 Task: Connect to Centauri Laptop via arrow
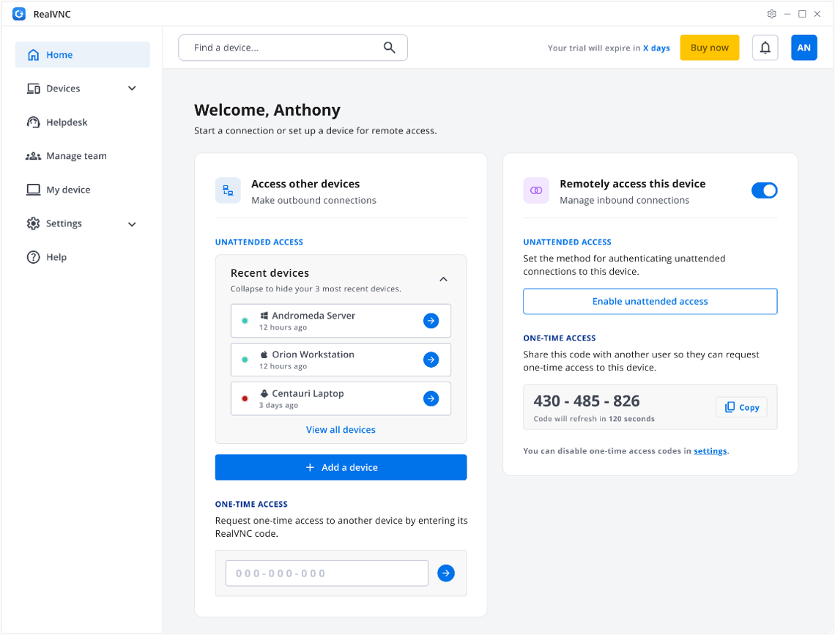(431, 398)
